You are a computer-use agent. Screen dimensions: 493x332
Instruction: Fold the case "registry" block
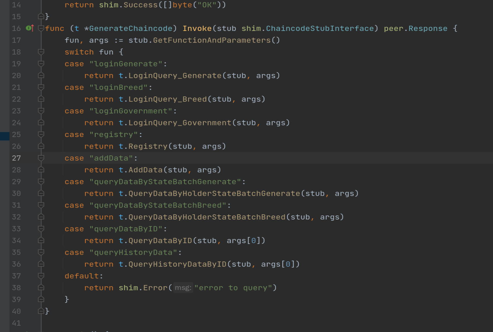[41, 135]
